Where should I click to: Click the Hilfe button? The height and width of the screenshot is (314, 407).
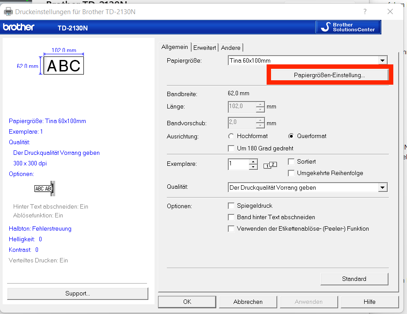pos(369,302)
